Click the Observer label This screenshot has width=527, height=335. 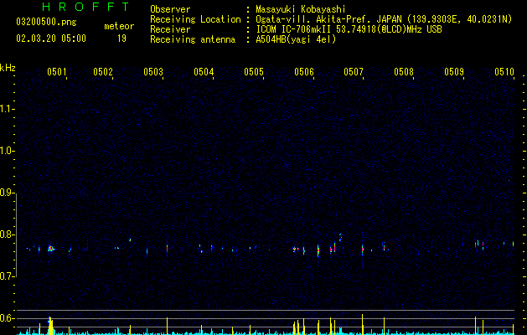point(170,9)
